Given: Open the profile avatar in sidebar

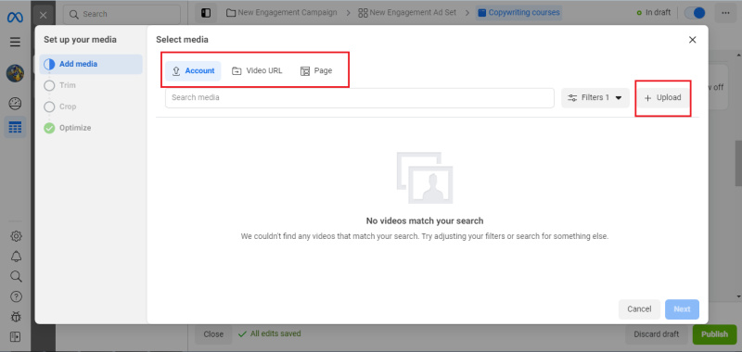Looking at the screenshot, I should [15, 73].
